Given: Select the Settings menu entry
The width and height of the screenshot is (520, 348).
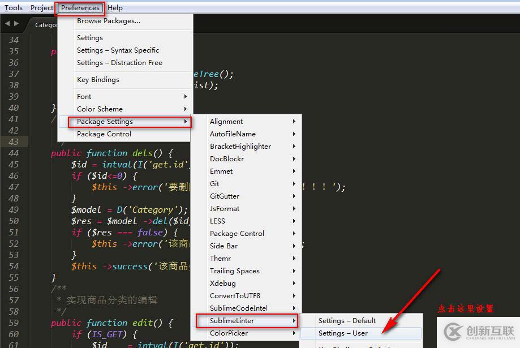Looking at the screenshot, I should click(126, 38).
